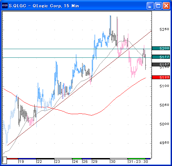Click the CQG icon in the title bar
172x166 pixels.
coord(5,6)
